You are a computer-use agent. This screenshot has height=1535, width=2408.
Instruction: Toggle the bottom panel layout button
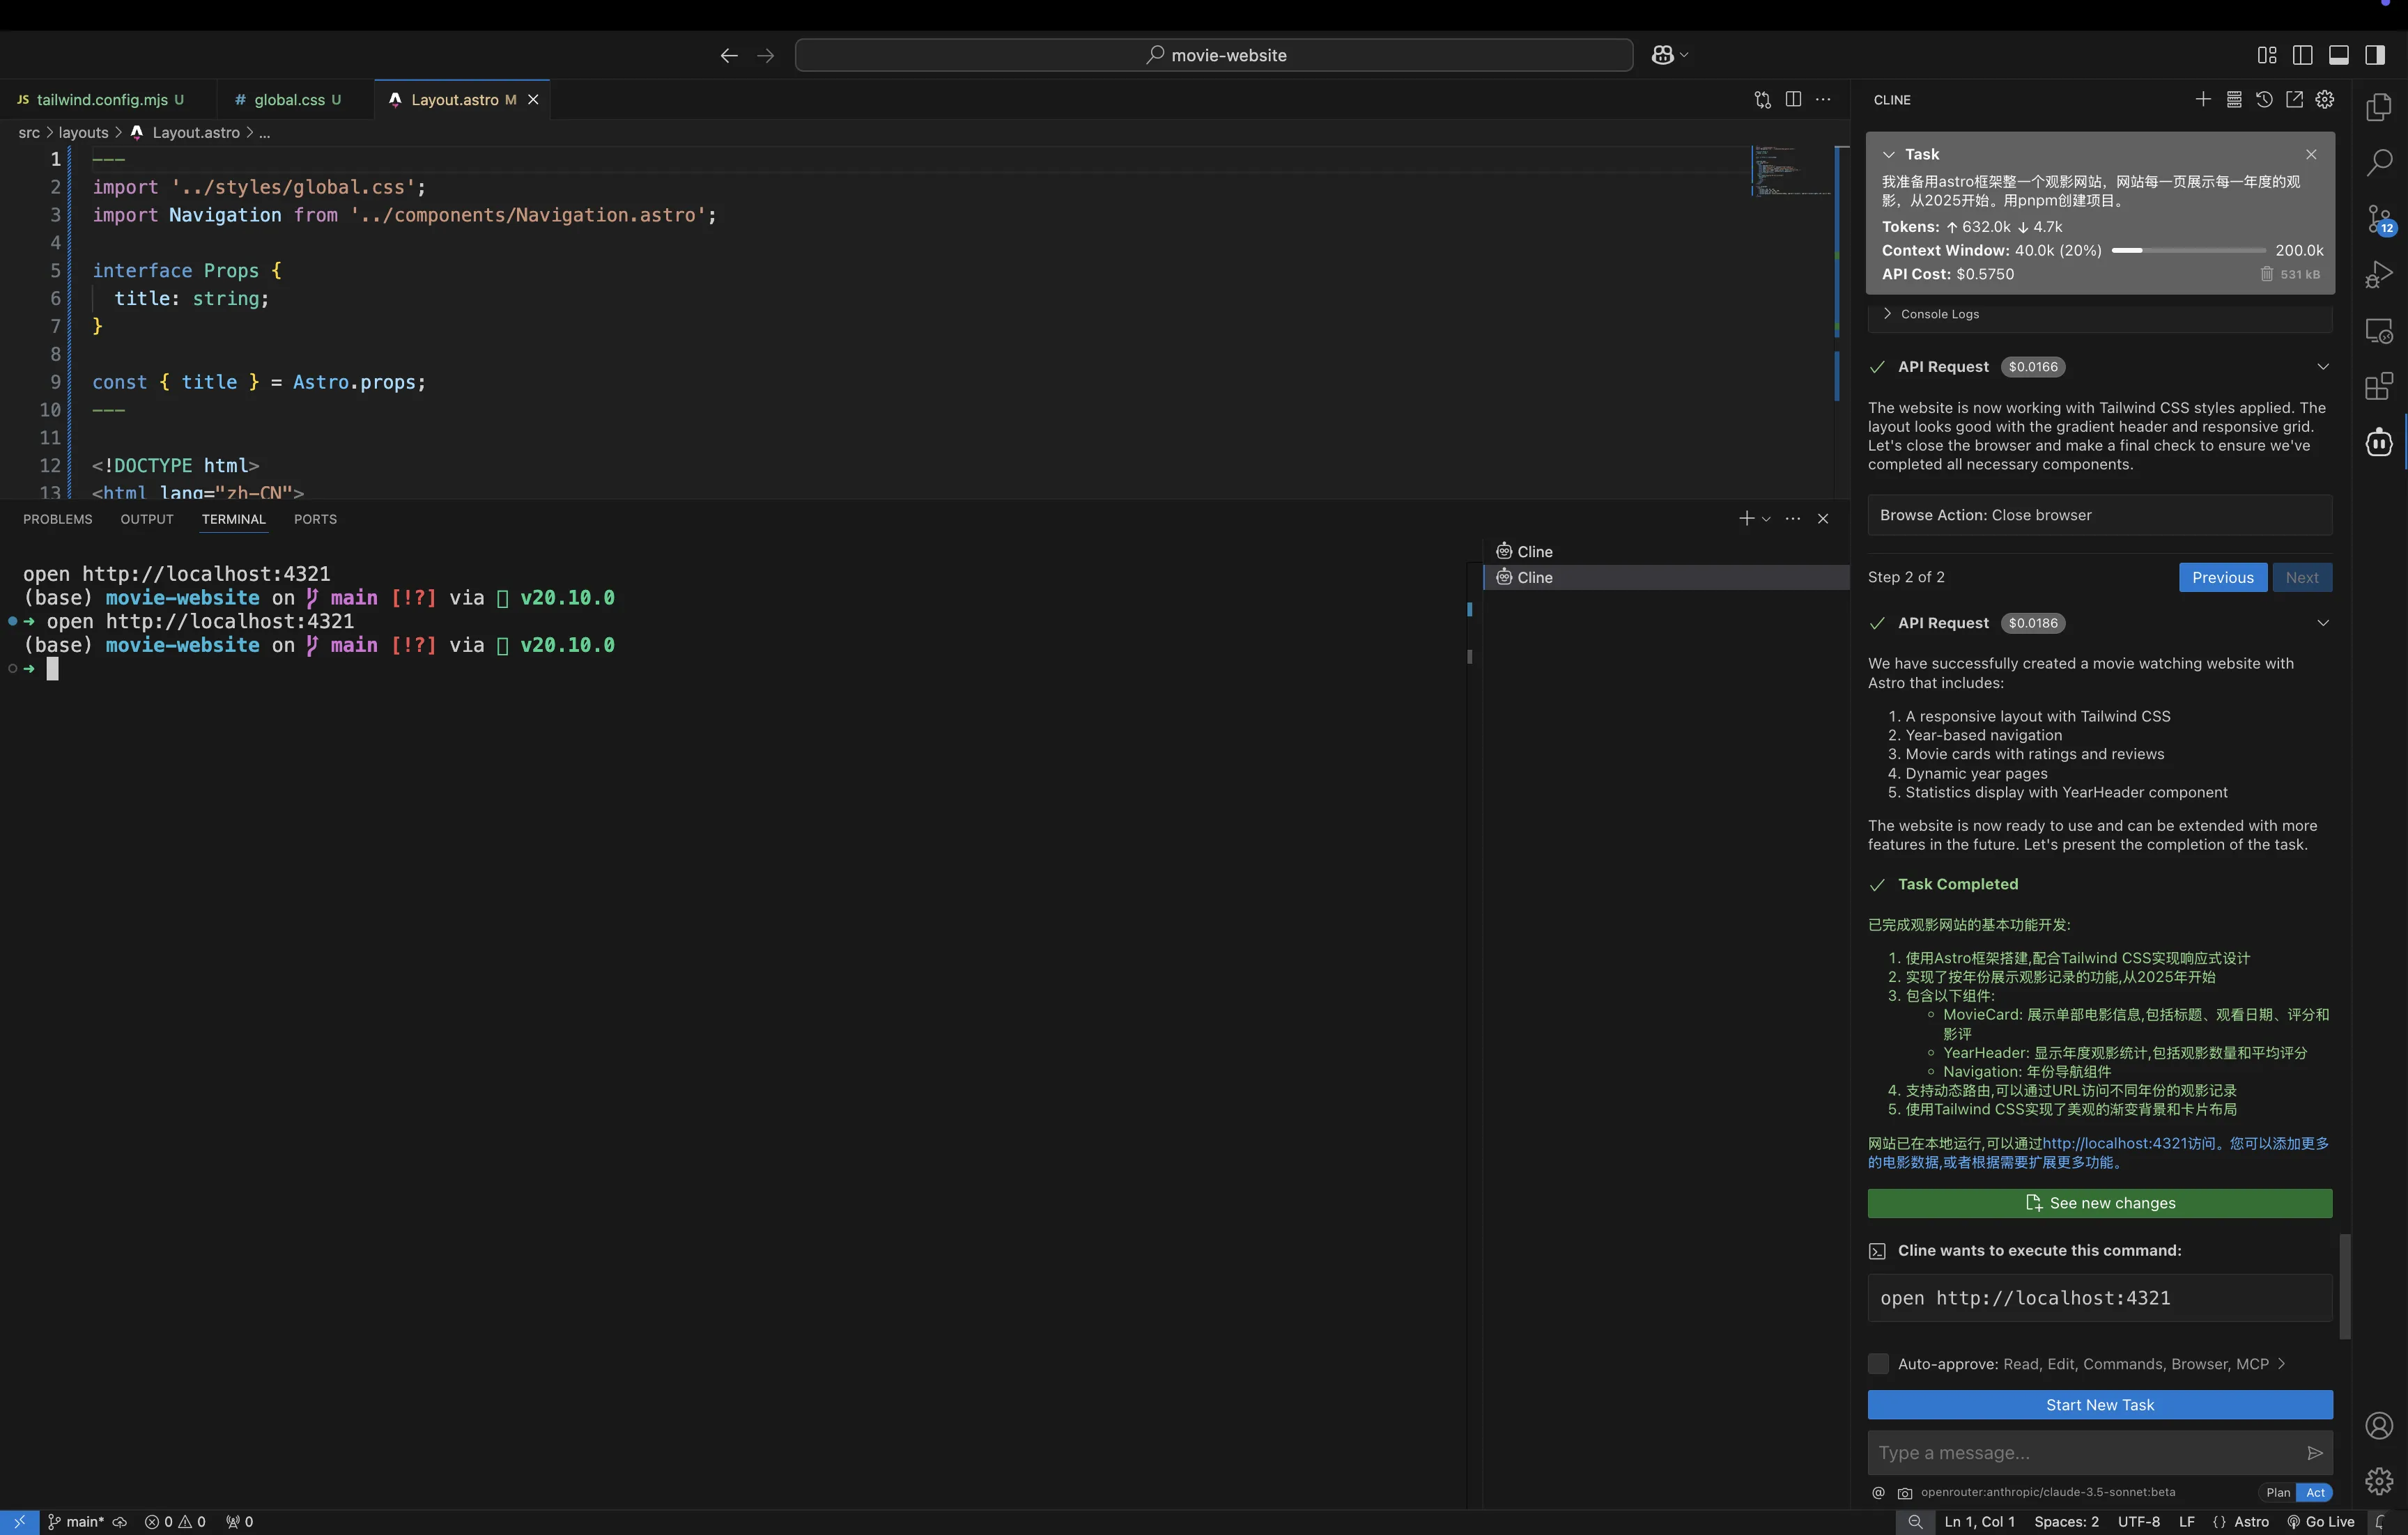[x=2338, y=55]
